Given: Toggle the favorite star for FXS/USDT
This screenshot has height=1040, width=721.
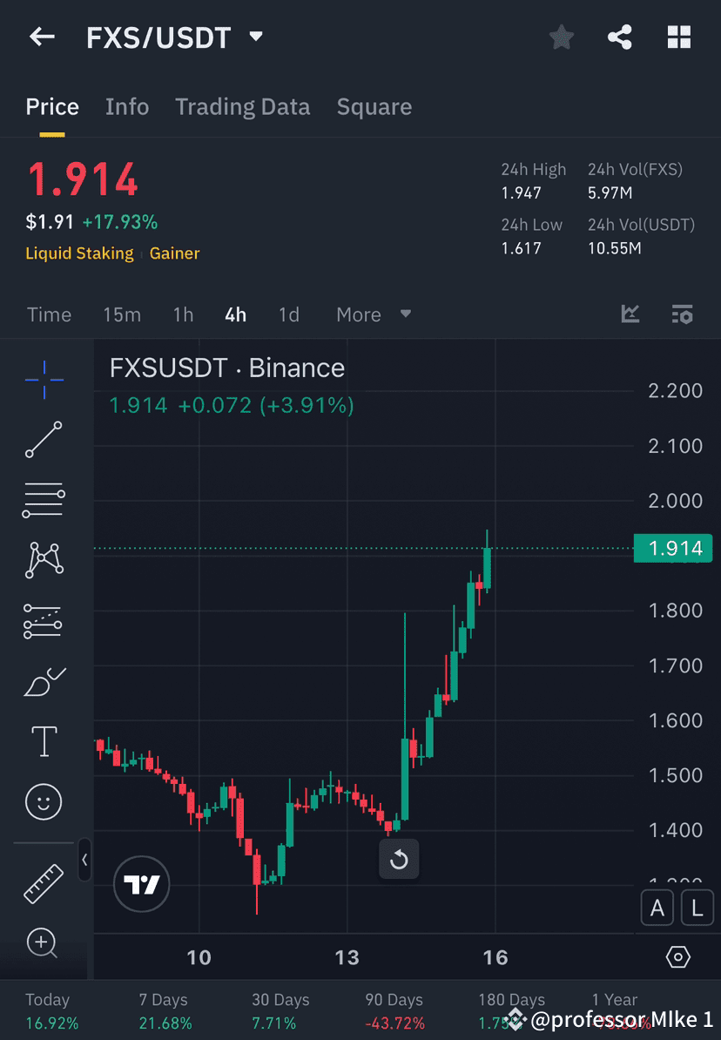Looking at the screenshot, I should point(561,37).
